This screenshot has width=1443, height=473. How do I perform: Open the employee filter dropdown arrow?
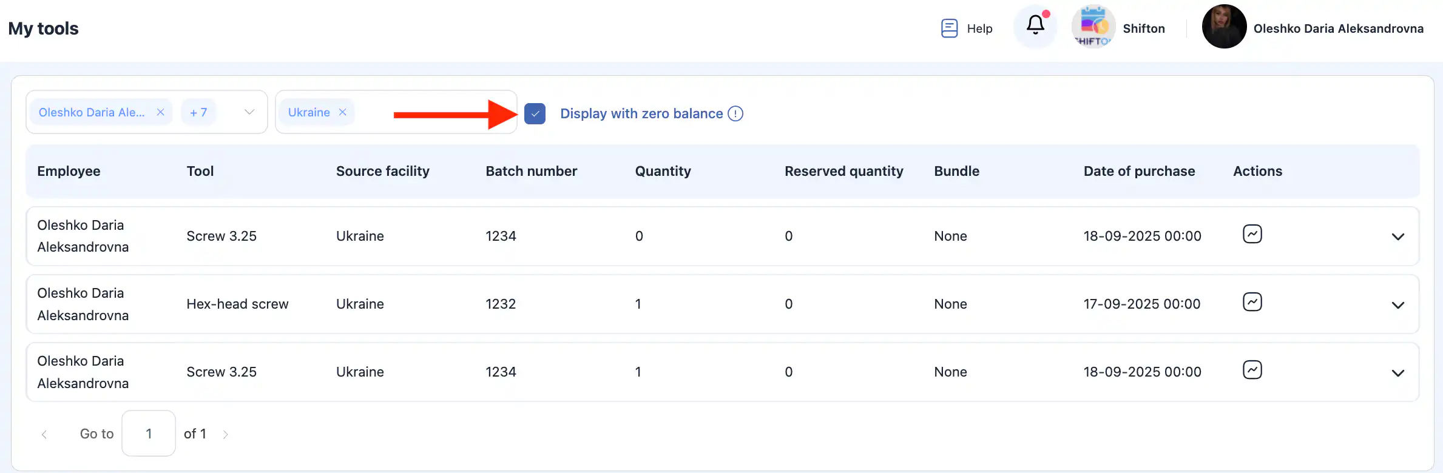[249, 112]
